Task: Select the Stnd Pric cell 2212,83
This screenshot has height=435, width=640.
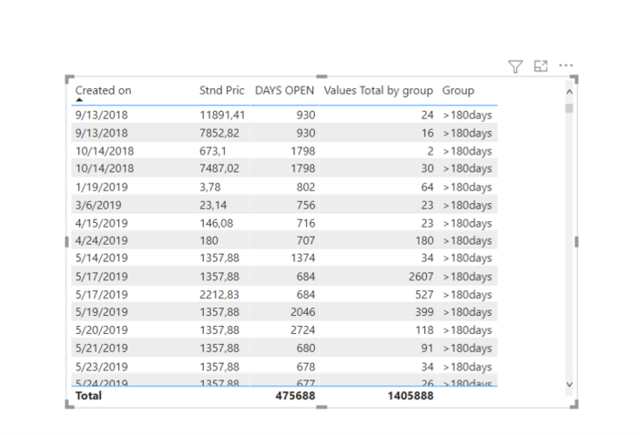Action: tap(219, 295)
